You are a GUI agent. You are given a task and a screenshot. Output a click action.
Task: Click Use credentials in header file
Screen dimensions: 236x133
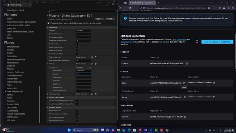point(217,42)
